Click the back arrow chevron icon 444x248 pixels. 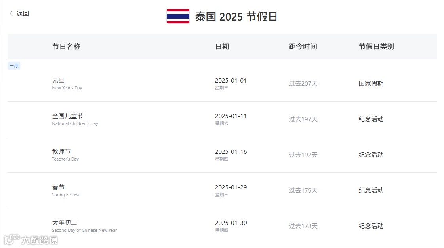coord(11,13)
